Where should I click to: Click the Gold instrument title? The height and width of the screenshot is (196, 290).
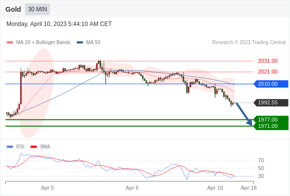pos(13,9)
